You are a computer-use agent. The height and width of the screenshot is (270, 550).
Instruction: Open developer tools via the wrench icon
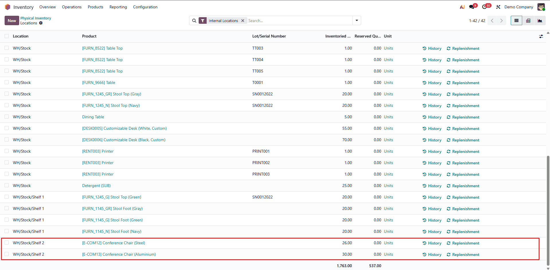tap(498, 7)
